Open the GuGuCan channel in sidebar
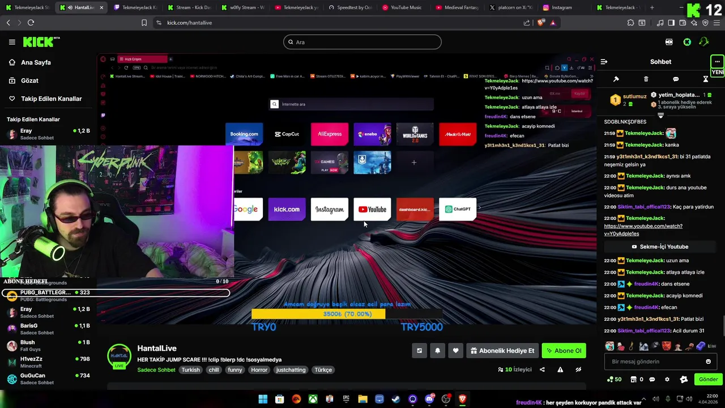Screen dimensions: 725x408 click(x=48, y=379)
